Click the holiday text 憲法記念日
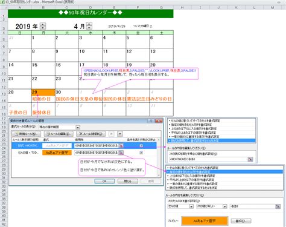The height and width of the screenshot is (227, 286). (138, 99)
